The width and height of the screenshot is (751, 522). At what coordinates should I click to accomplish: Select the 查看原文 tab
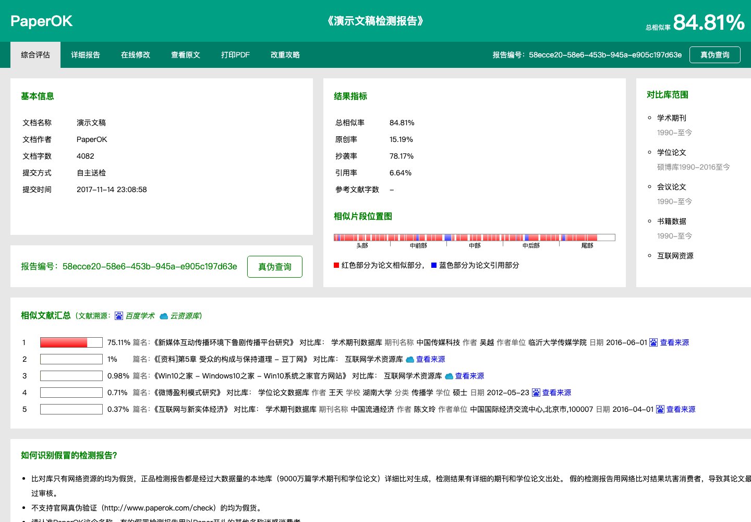186,55
